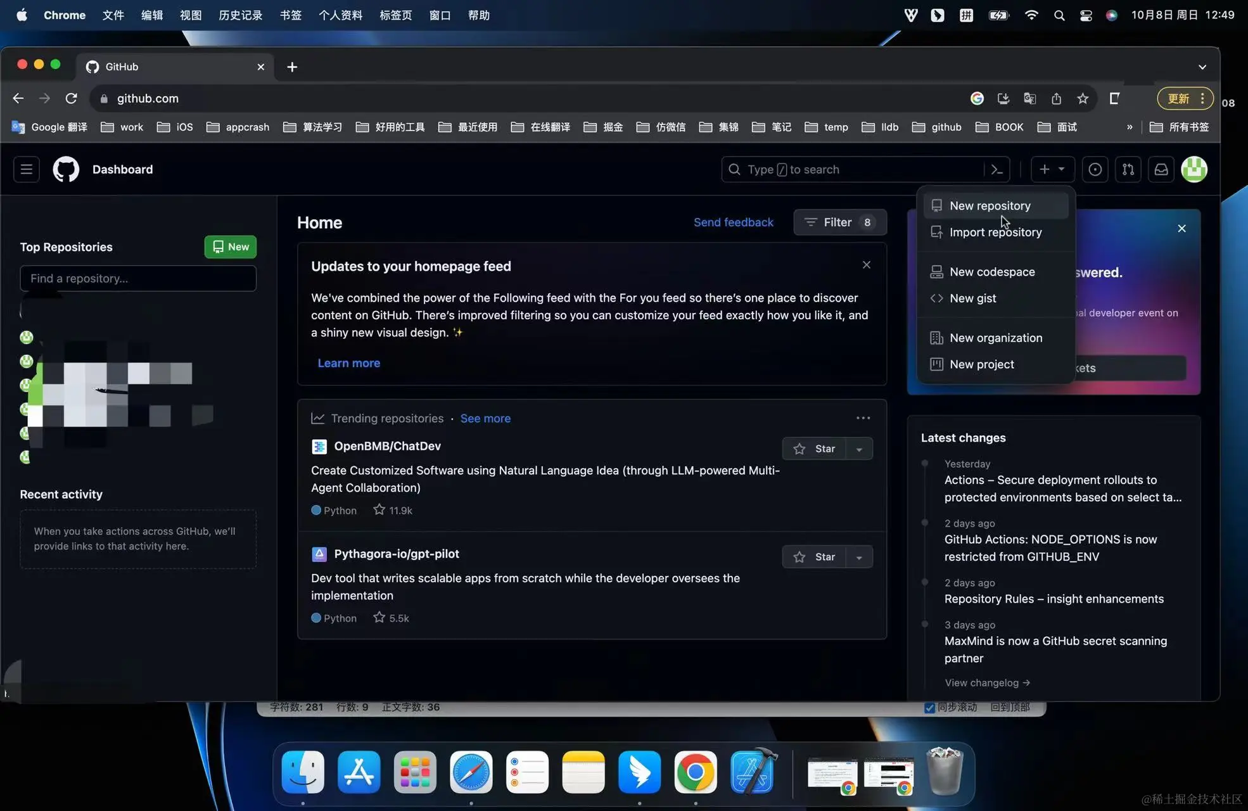The width and height of the screenshot is (1248, 811).
Task: Click the user profile avatar
Action: [1194, 169]
